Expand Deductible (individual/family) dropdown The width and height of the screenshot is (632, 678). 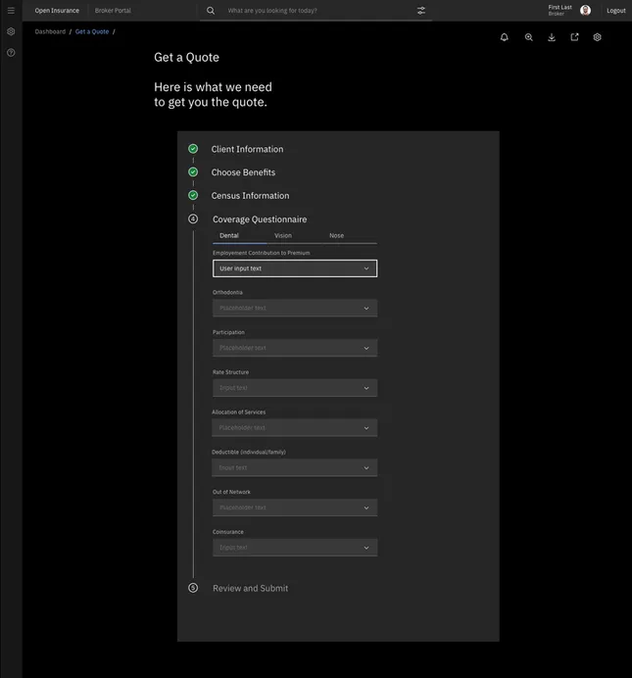(x=295, y=467)
